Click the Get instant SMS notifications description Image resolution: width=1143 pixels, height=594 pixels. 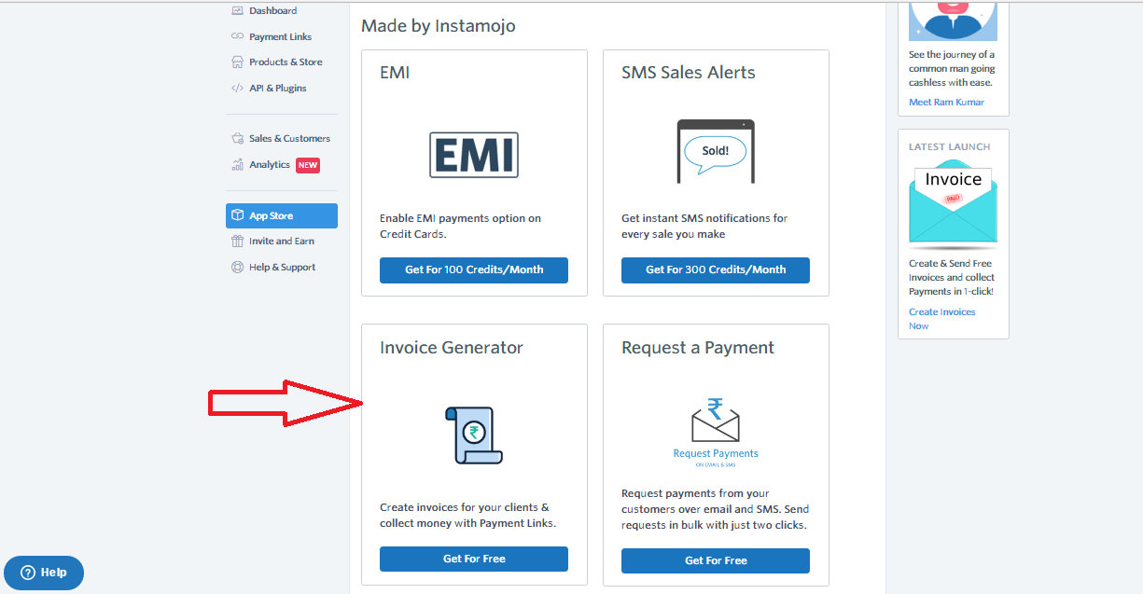pyautogui.click(x=704, y=227)
